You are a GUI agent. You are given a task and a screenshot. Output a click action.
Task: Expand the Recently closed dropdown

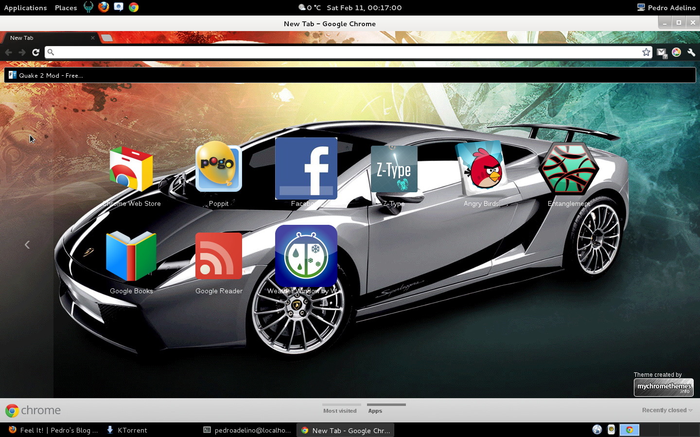(667, 410)
